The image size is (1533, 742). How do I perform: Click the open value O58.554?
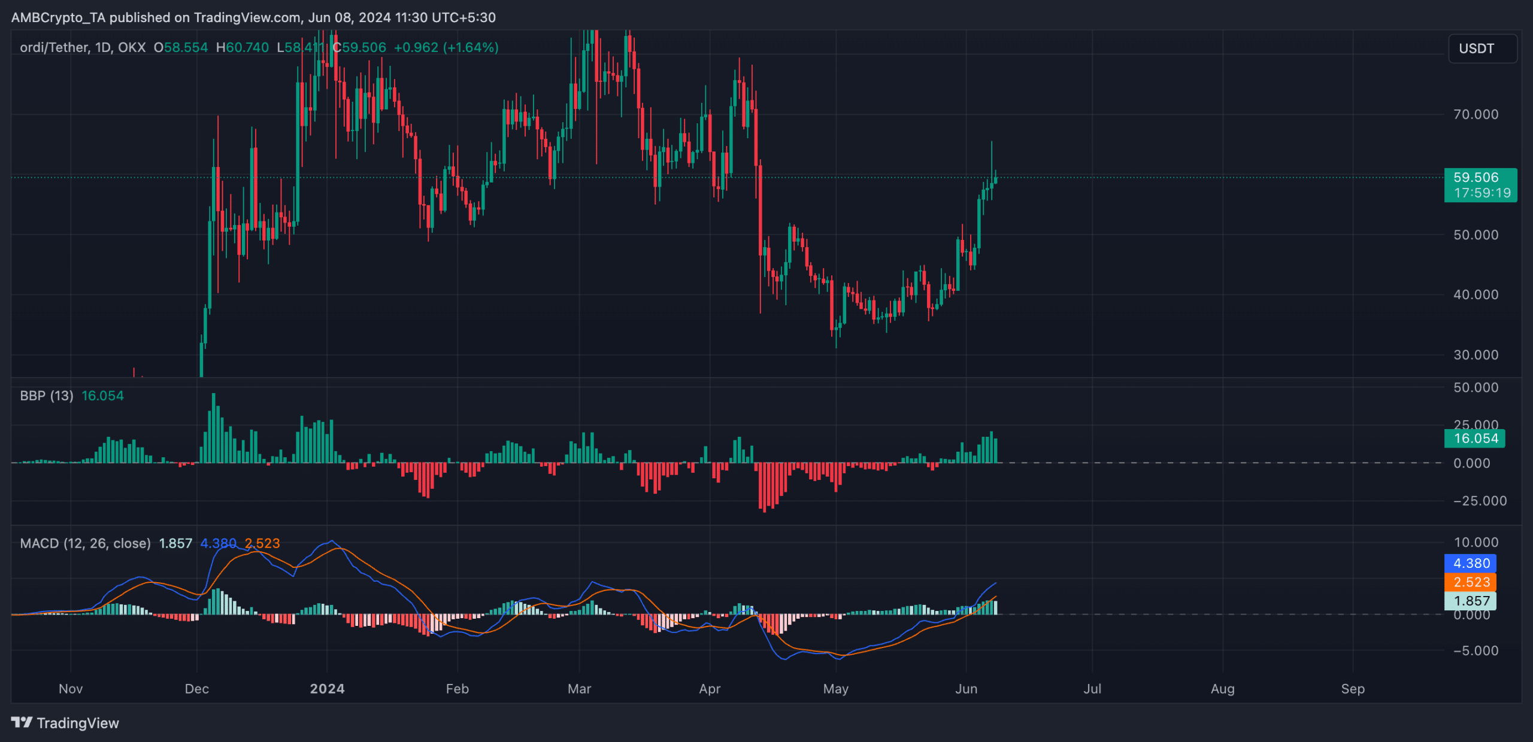[181, 47]
